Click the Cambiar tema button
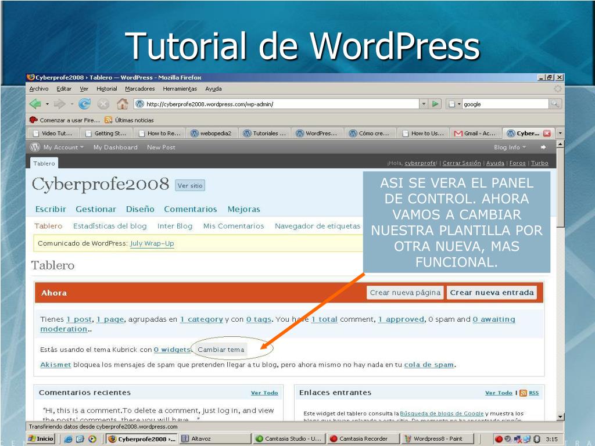 [x=221, y=350]
